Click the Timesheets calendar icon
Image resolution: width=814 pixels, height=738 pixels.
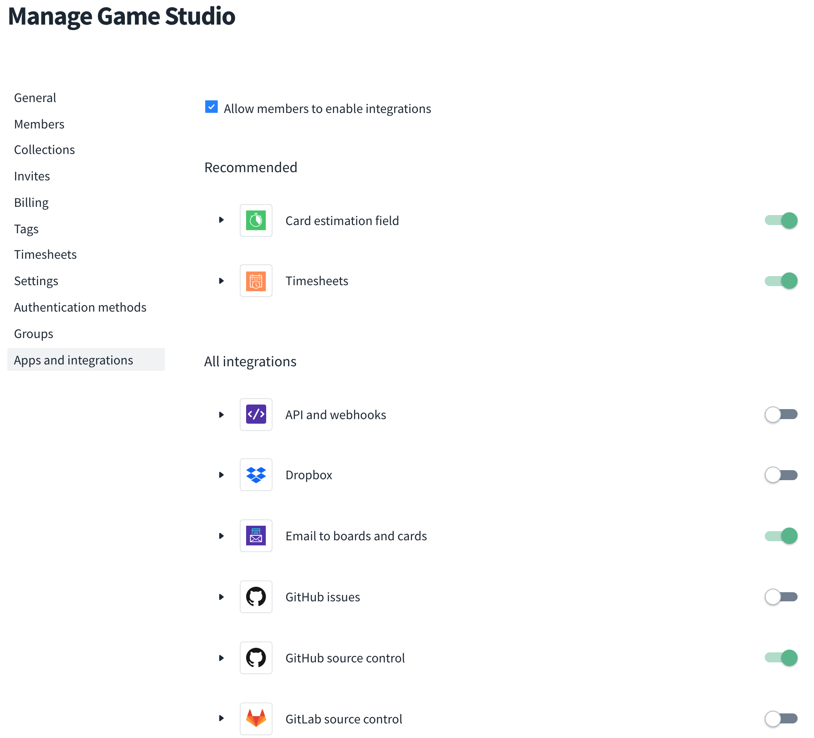tap(256, 281)
